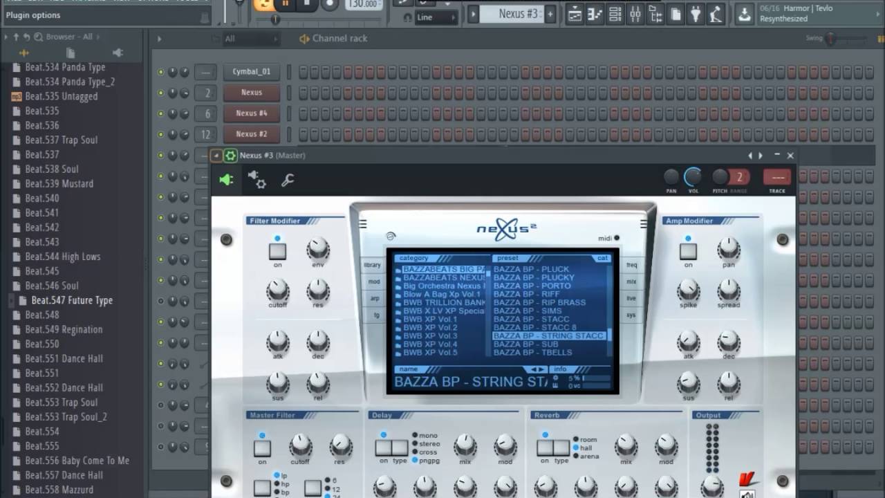Open the TRACK mixer routing selector
Image resolution: width=885 pixels, height=498 pixels.
777,178
